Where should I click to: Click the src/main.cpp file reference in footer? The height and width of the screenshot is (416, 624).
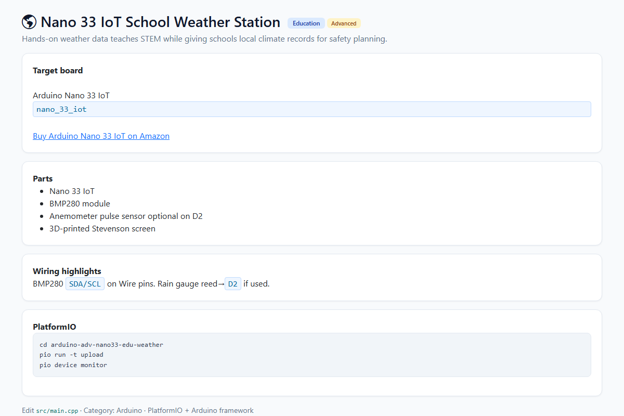coord(57,411)
